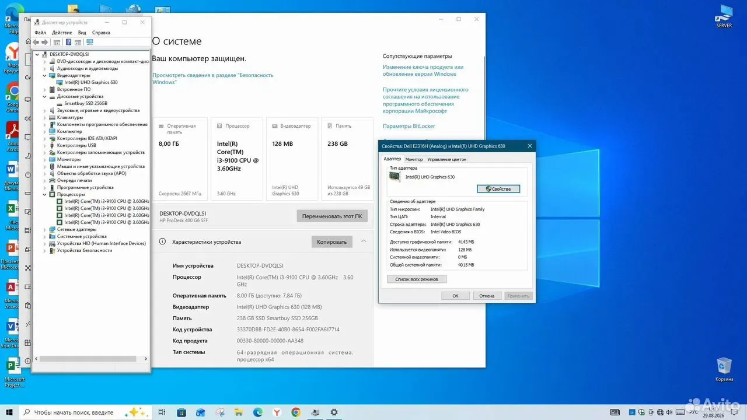Click the Yandex icon in the taskbar
The image size is (747, 420).
[277, 412]
